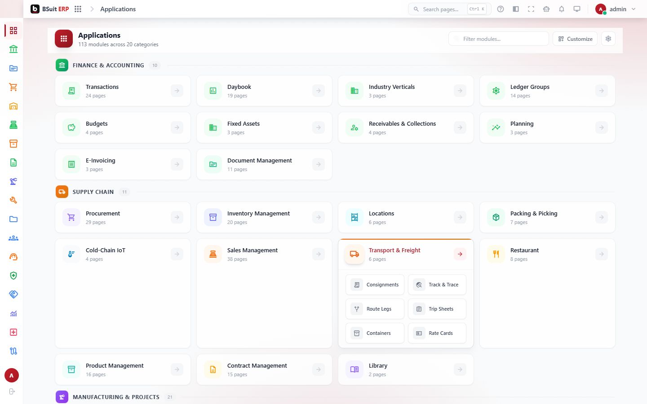The image size is (647, 404).
Task: Open the Containers page
Action: [375, 333]
